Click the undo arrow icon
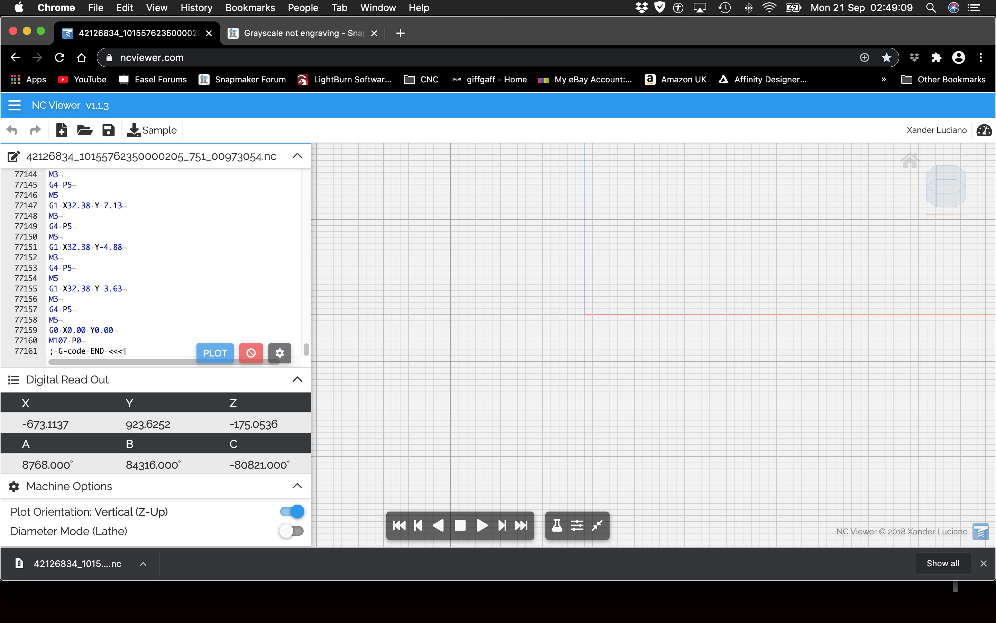Viewport: 996px width, 623px height. [12, 130]
